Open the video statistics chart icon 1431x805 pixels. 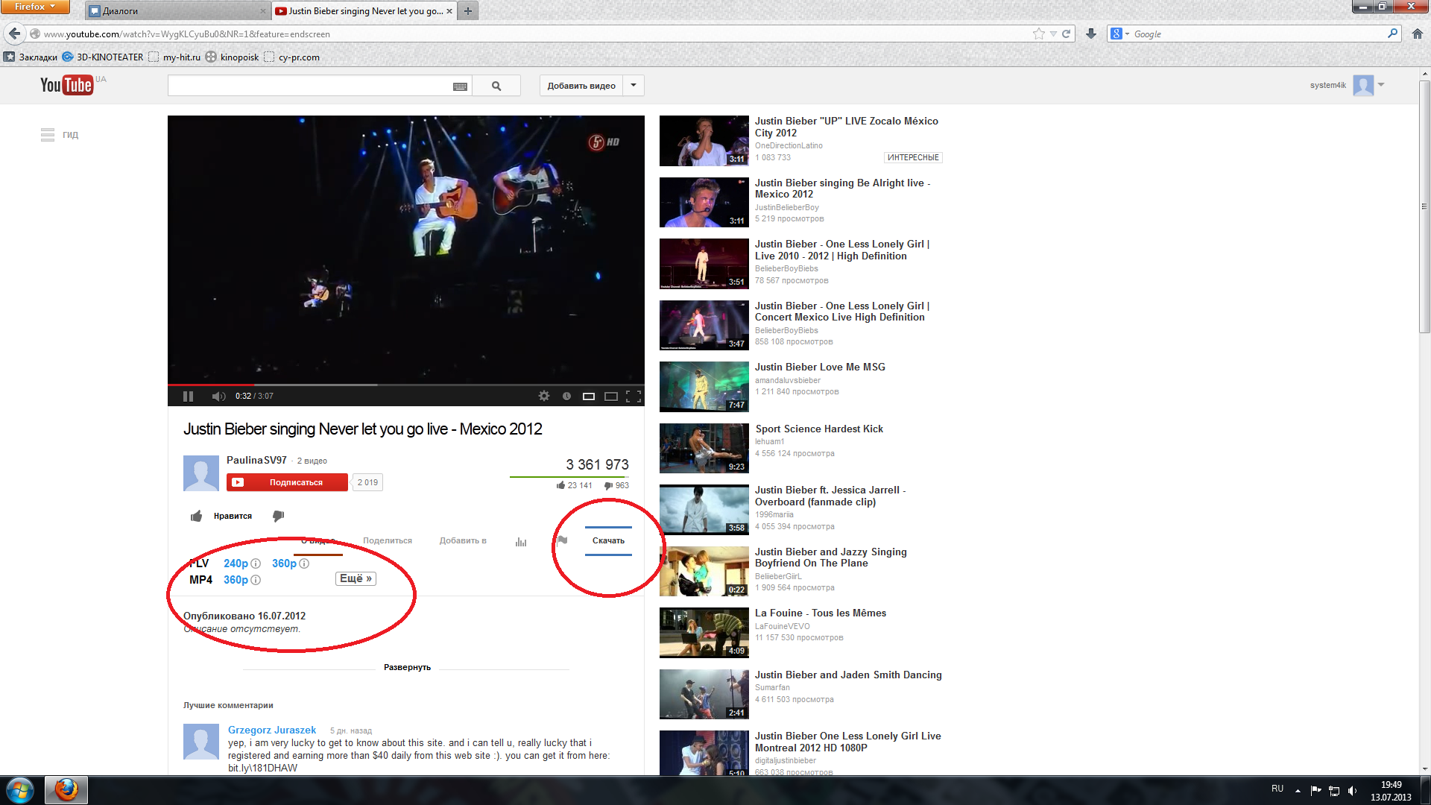coord(521,542)
